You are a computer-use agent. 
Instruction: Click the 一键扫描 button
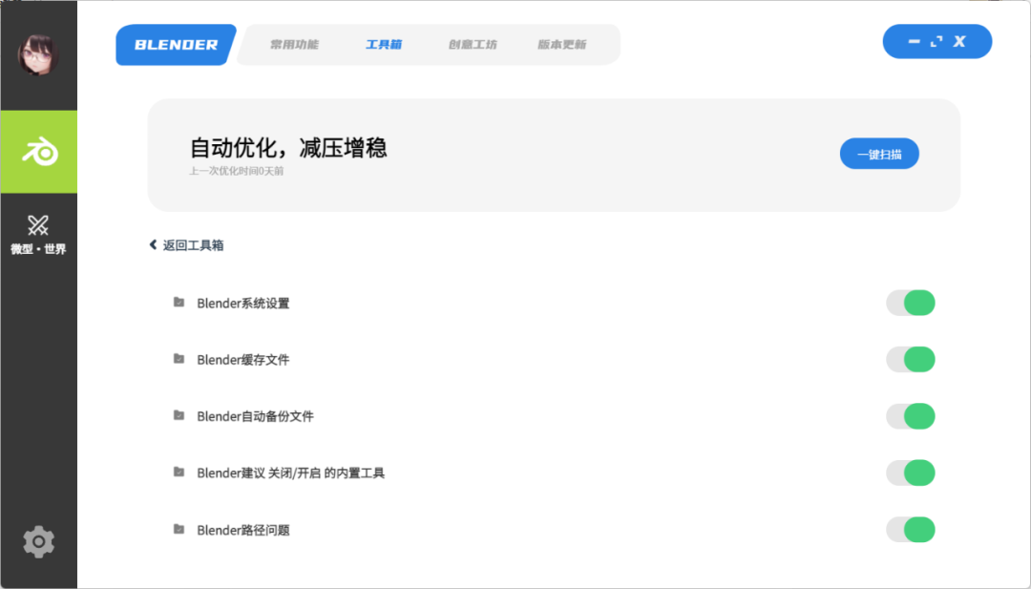pos(879,154)
